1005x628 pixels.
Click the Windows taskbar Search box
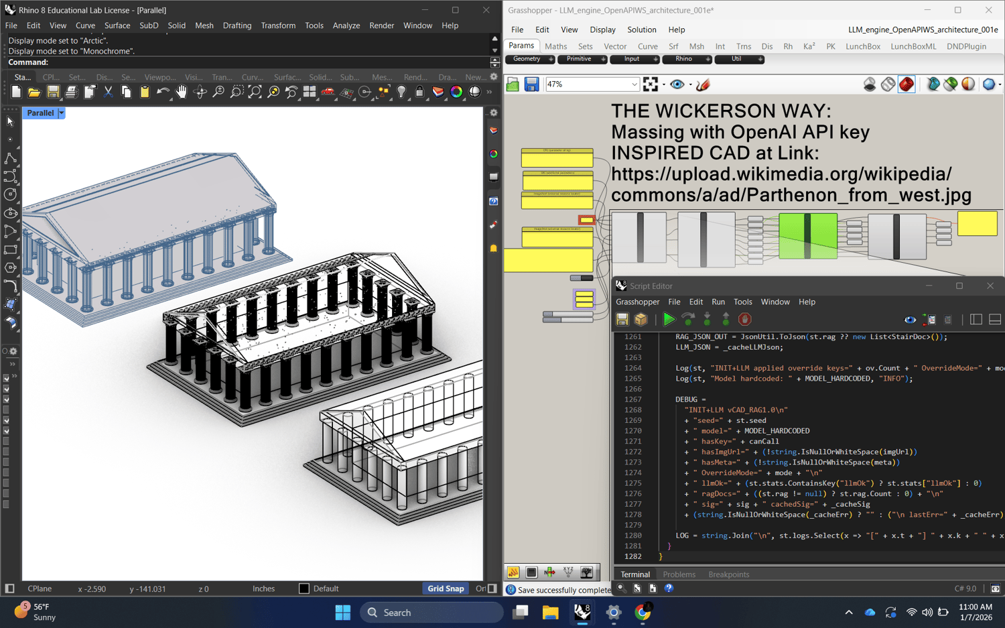(431, 613)
